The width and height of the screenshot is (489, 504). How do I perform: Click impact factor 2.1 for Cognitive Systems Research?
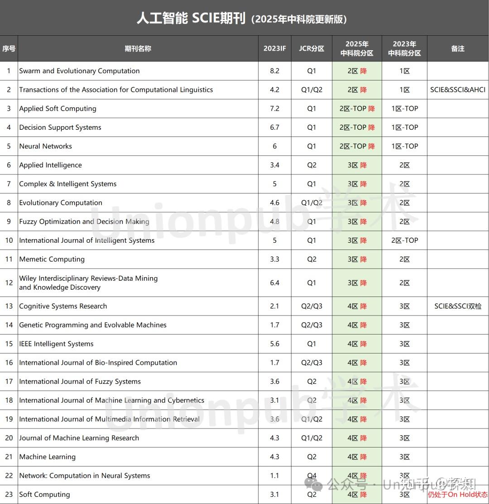coord(274,306)
